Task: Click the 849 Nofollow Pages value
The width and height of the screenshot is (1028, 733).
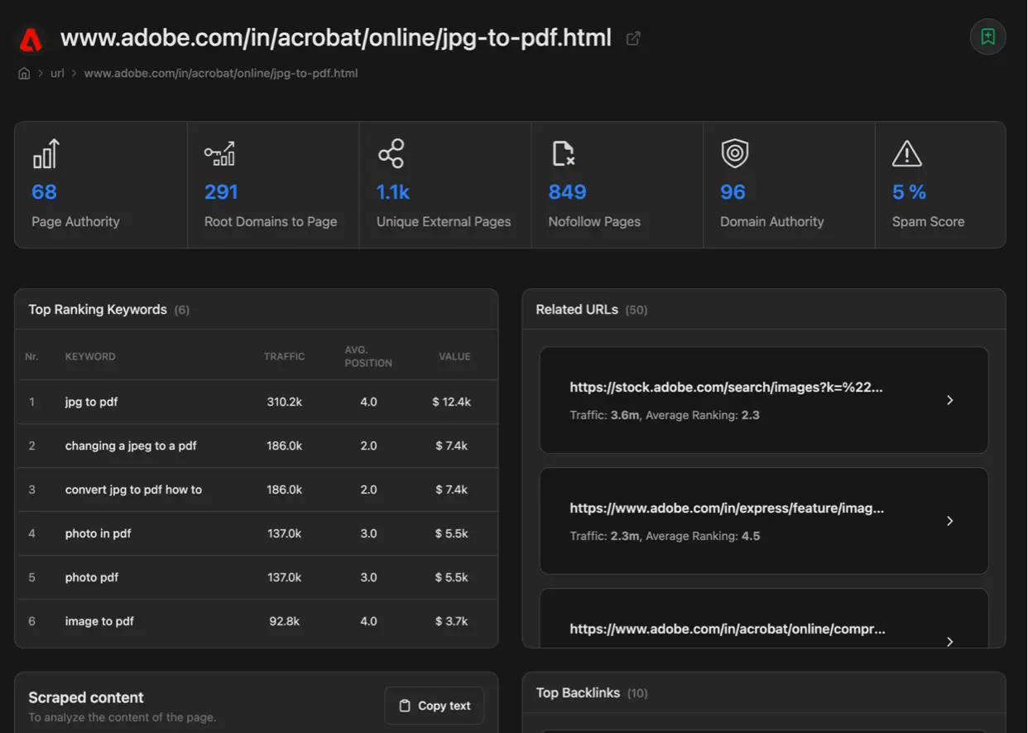Action: [x=567, y=192]
